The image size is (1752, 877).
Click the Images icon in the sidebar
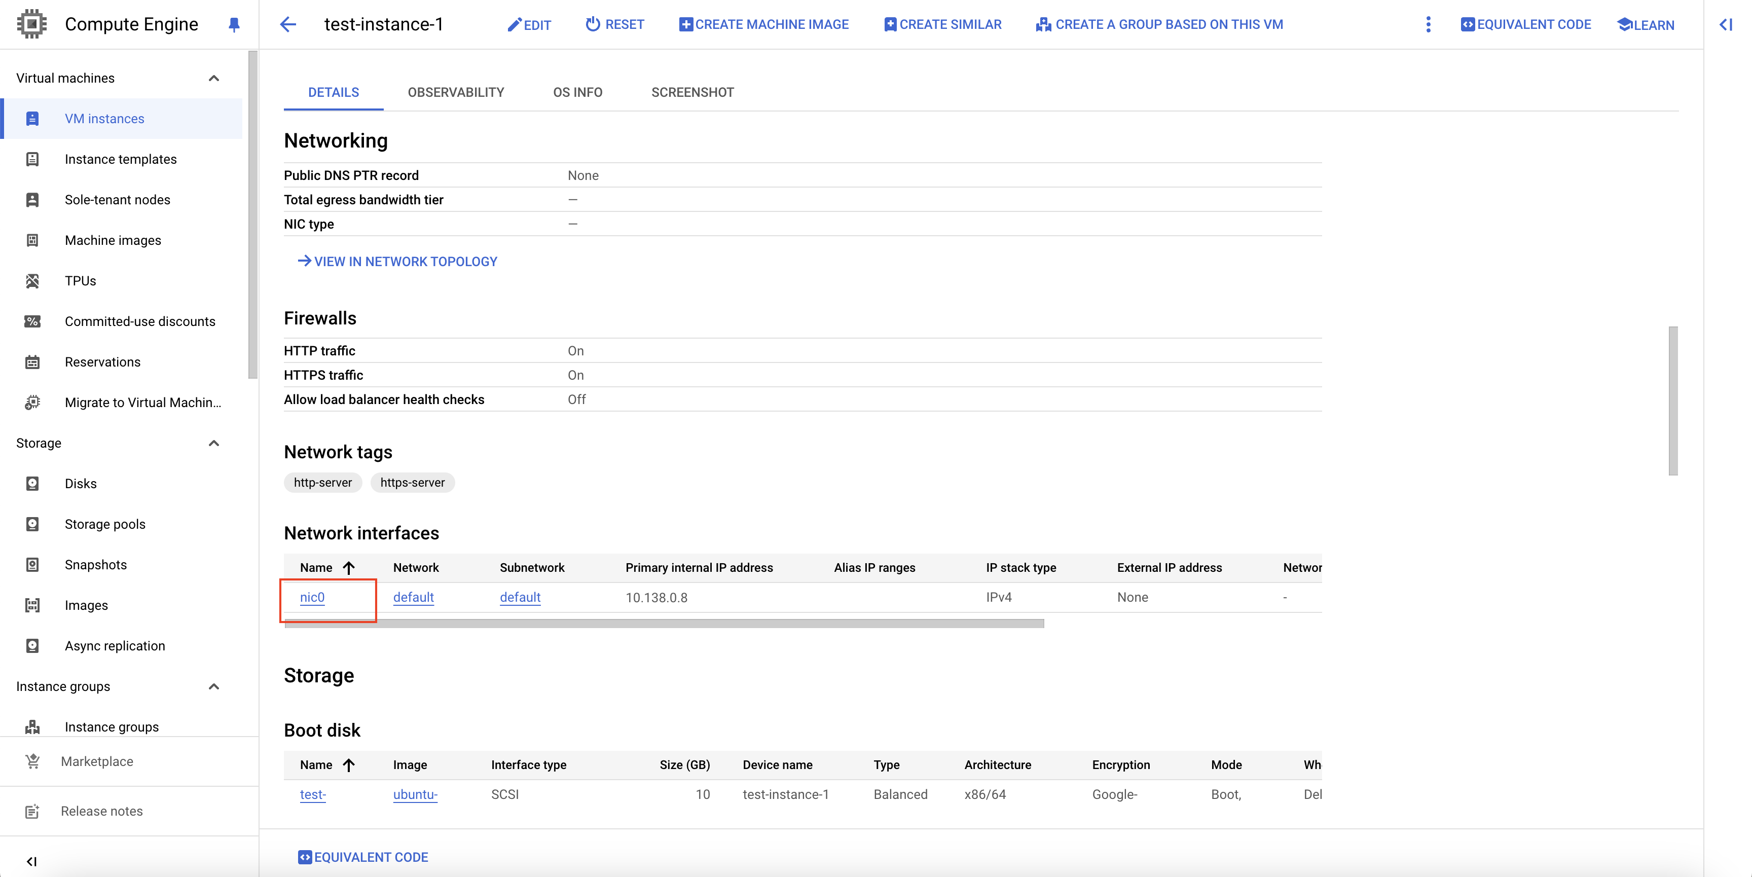[32, 605]
